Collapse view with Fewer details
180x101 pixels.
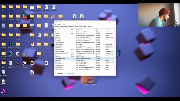coord(59,74)
